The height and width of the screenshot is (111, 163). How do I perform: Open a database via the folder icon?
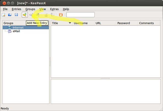[x=10, y=15]
